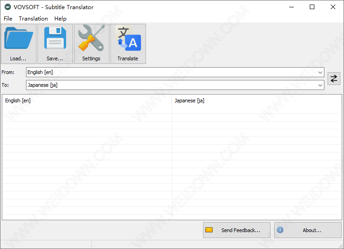Close the Subtitle Translator window
This screenshot has width=344, height=249.
pos(333,7)
